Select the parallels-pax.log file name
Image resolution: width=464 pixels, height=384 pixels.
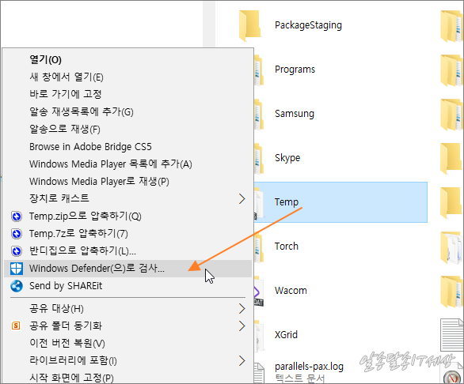click(309, 367)
